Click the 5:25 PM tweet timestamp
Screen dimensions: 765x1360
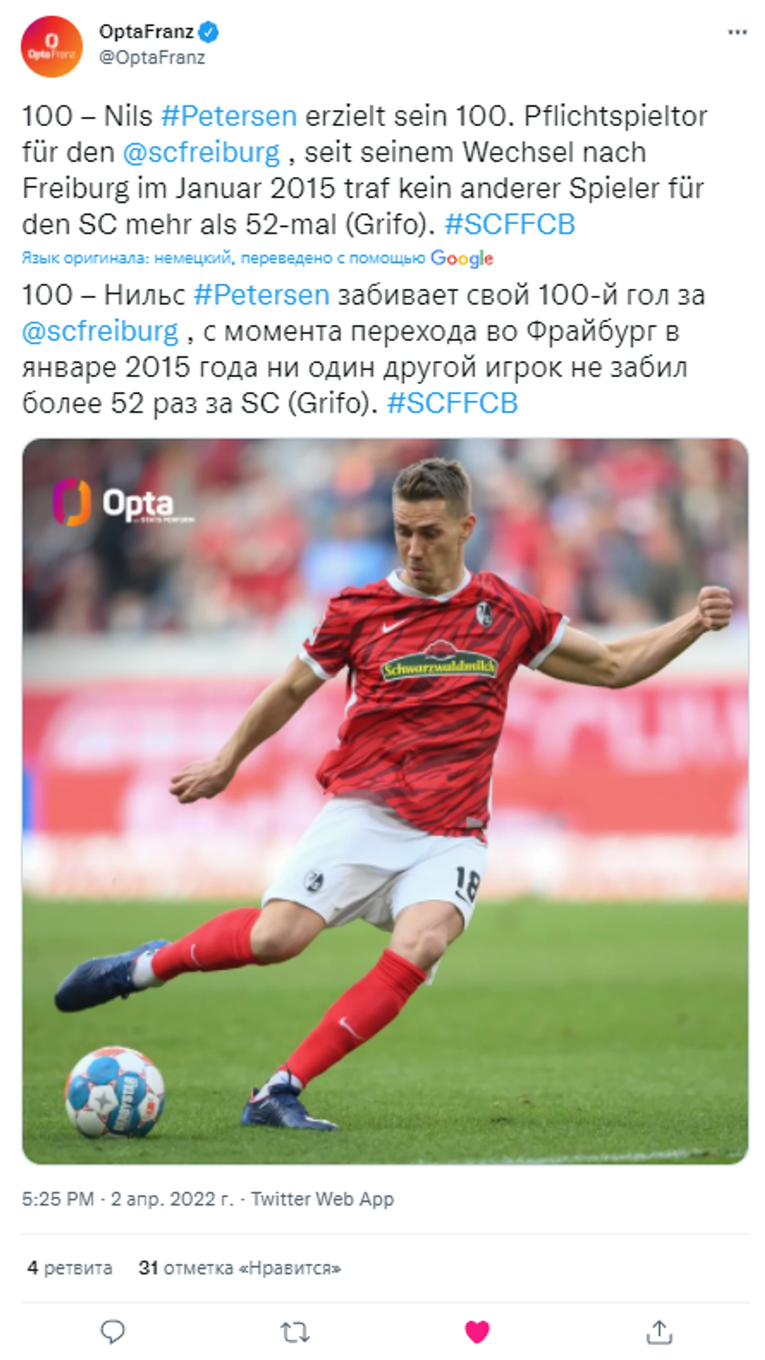tap(58, 1199)
